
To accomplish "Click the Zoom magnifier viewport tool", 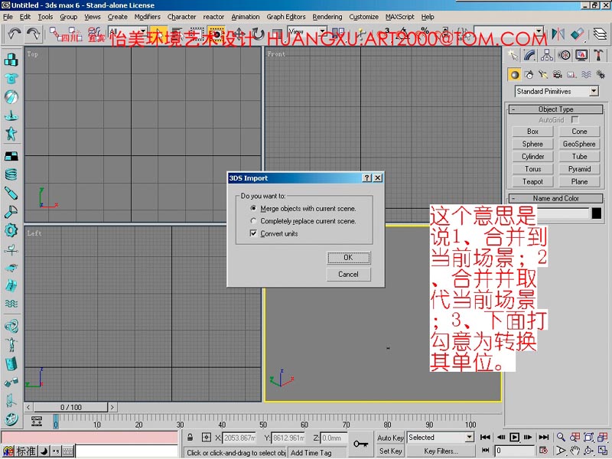I will tap(561, 438).
